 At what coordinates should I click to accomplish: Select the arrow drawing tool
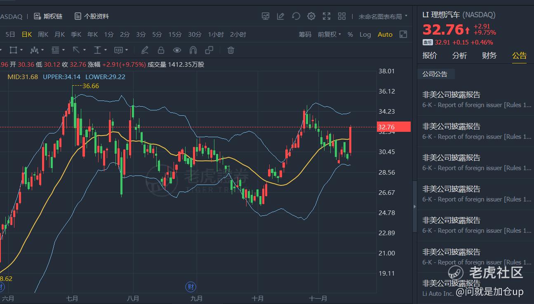pyautogui.click(x=76, y=50)
